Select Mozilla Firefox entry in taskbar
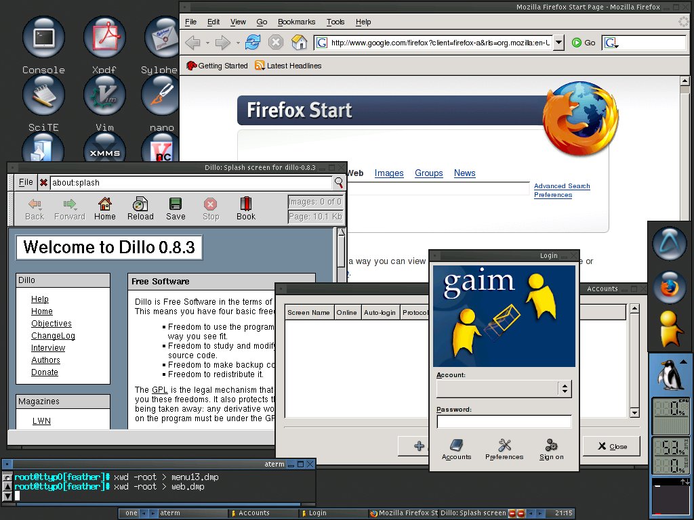The image size is (694, 520). (x=403, y=513)
